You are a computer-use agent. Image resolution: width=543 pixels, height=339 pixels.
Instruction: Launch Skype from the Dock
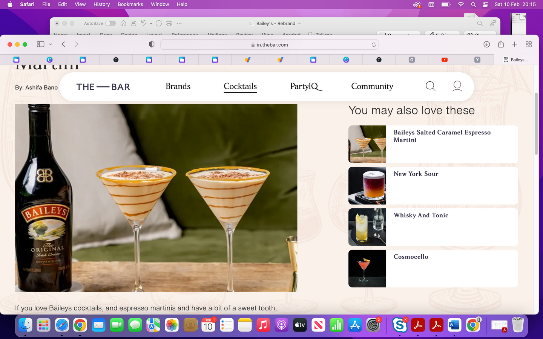click(x=400, y=325)
